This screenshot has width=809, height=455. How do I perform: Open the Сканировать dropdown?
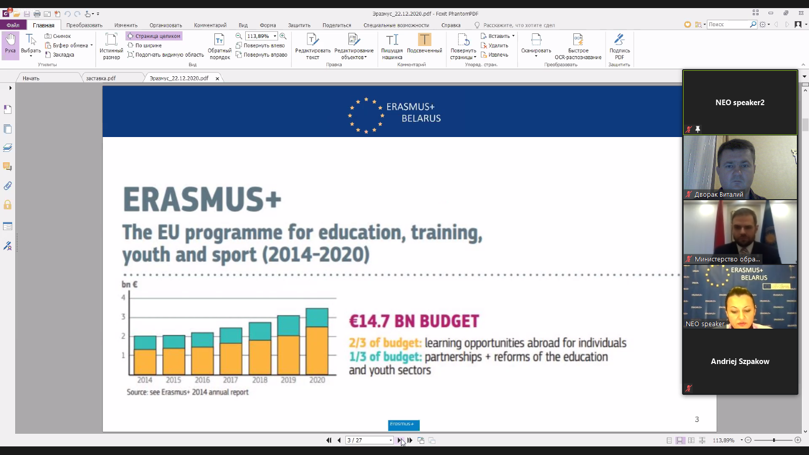(536, 56)
